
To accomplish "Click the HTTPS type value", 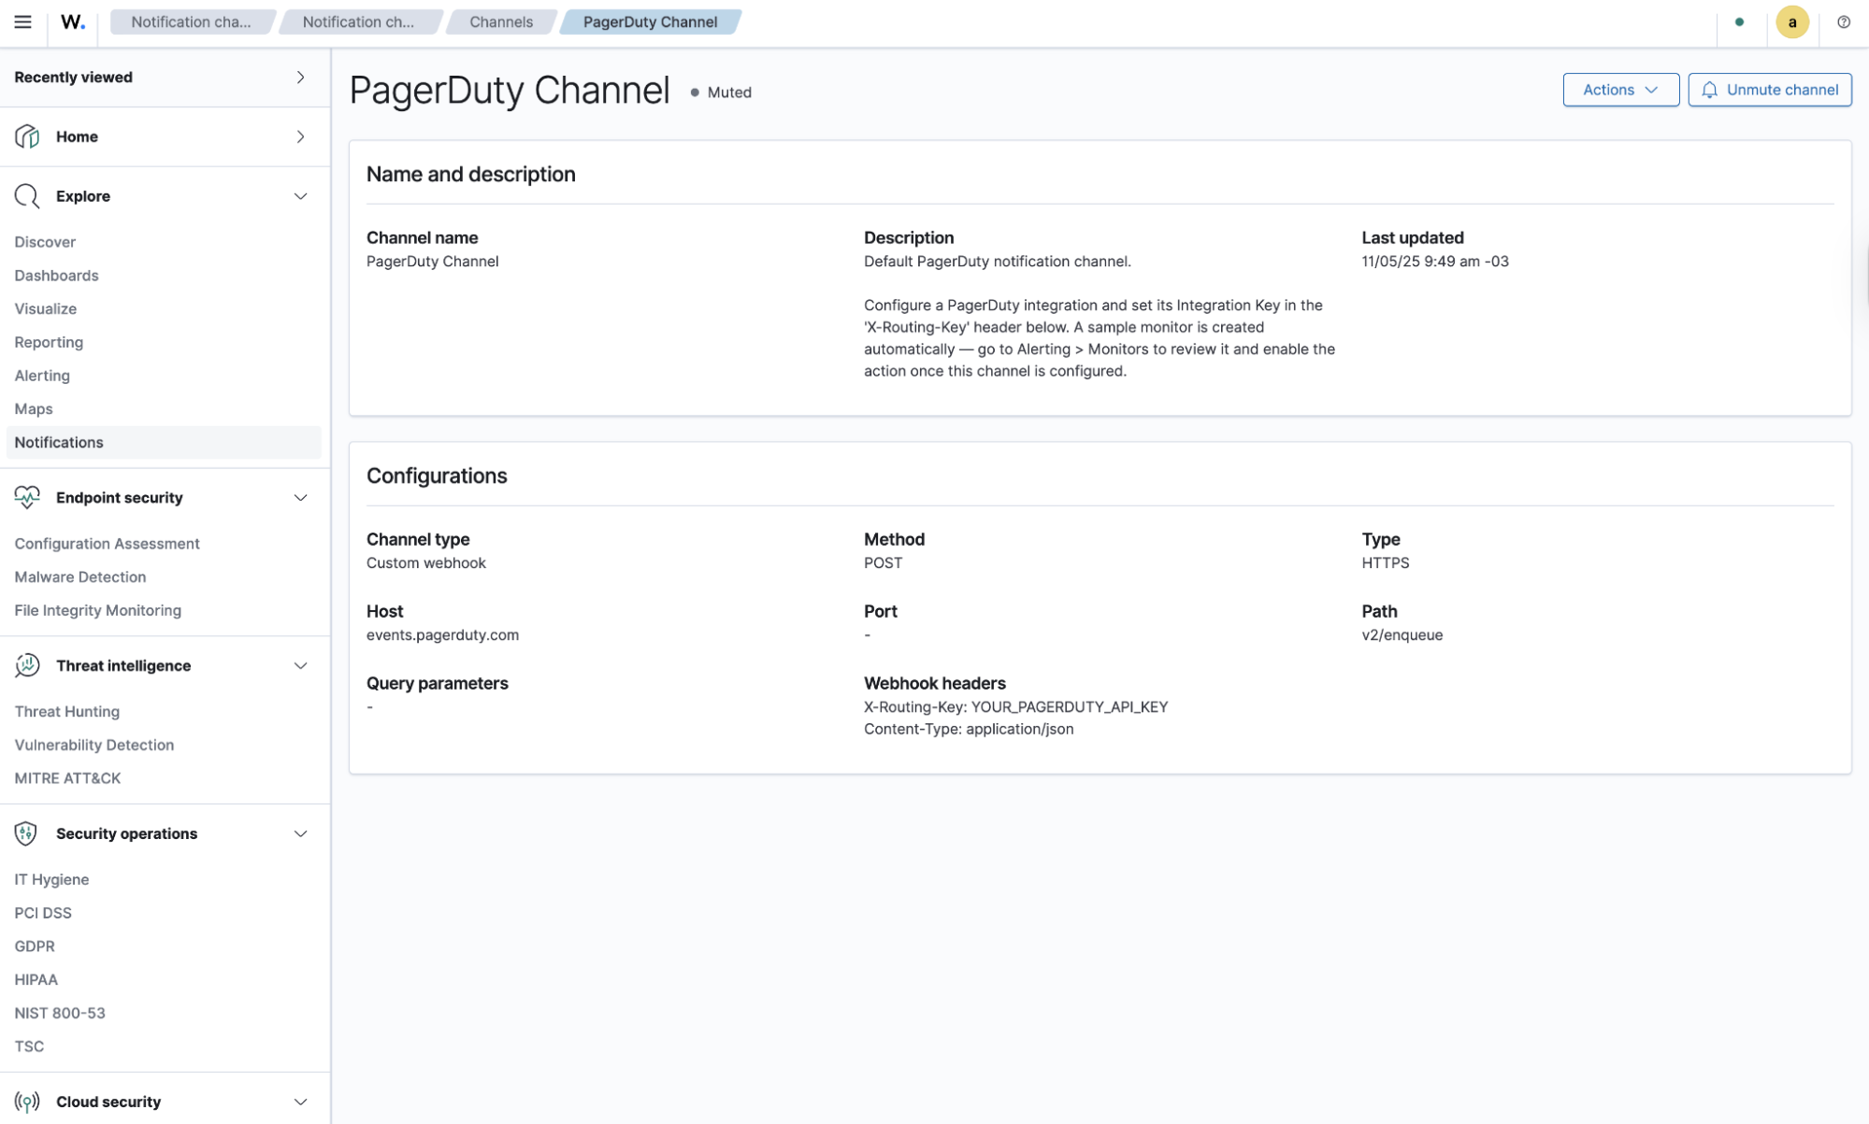I will point(1385,563).
